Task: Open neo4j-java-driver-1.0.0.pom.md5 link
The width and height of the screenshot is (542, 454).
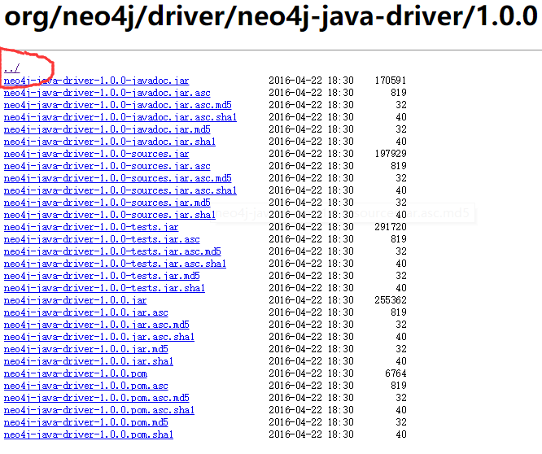Action: [85, 422]
